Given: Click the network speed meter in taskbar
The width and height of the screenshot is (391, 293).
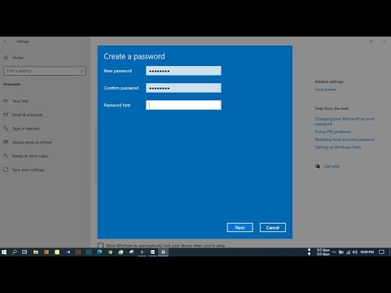Looking at the screenshot, I should click(319, 252).
